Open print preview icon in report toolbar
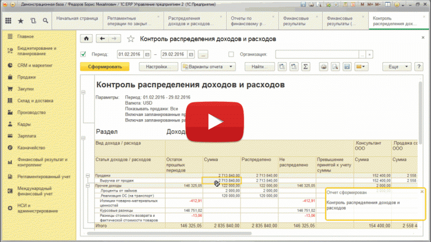The height and width of the screenshot is (242, 431). [336, 67]
